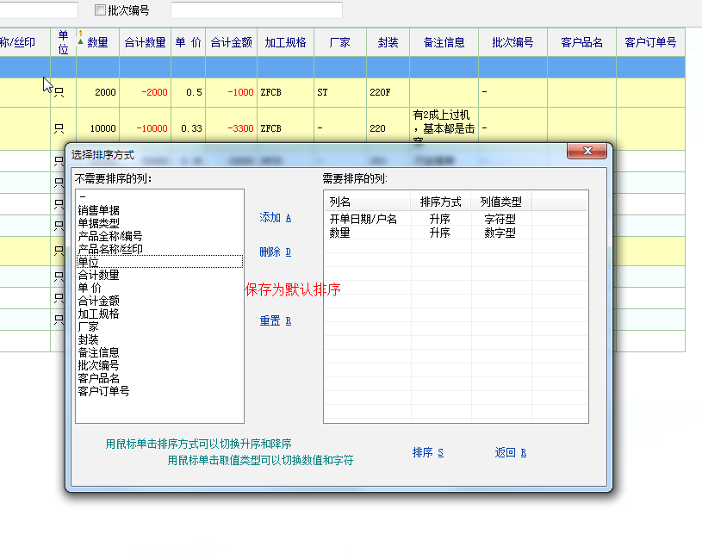The image size is (702, 553).
Task: Switch 字符型 type for 开单日期/户名 row
Action: (x=500, y=220)
